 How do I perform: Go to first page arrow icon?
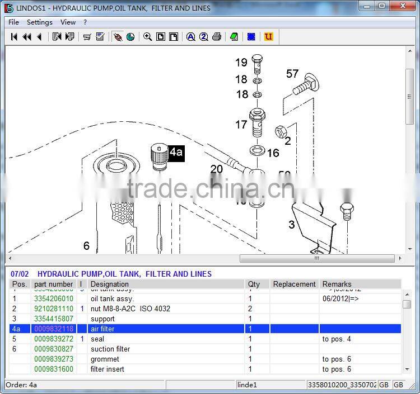pos(14,37)
